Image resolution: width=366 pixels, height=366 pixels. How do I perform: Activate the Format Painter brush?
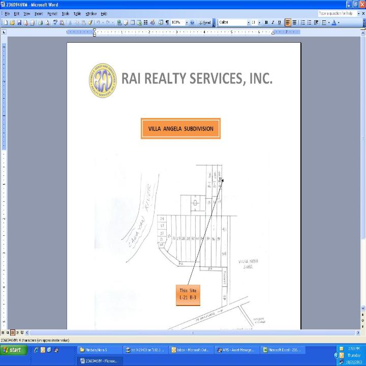[x=90, y=23]
